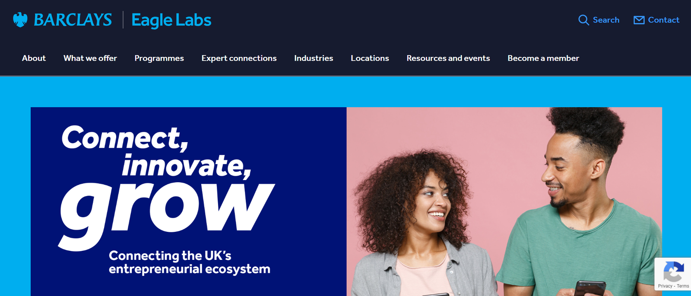Click the Connect, innovate, grow banner
691x296 pixels.
point(188,202)
